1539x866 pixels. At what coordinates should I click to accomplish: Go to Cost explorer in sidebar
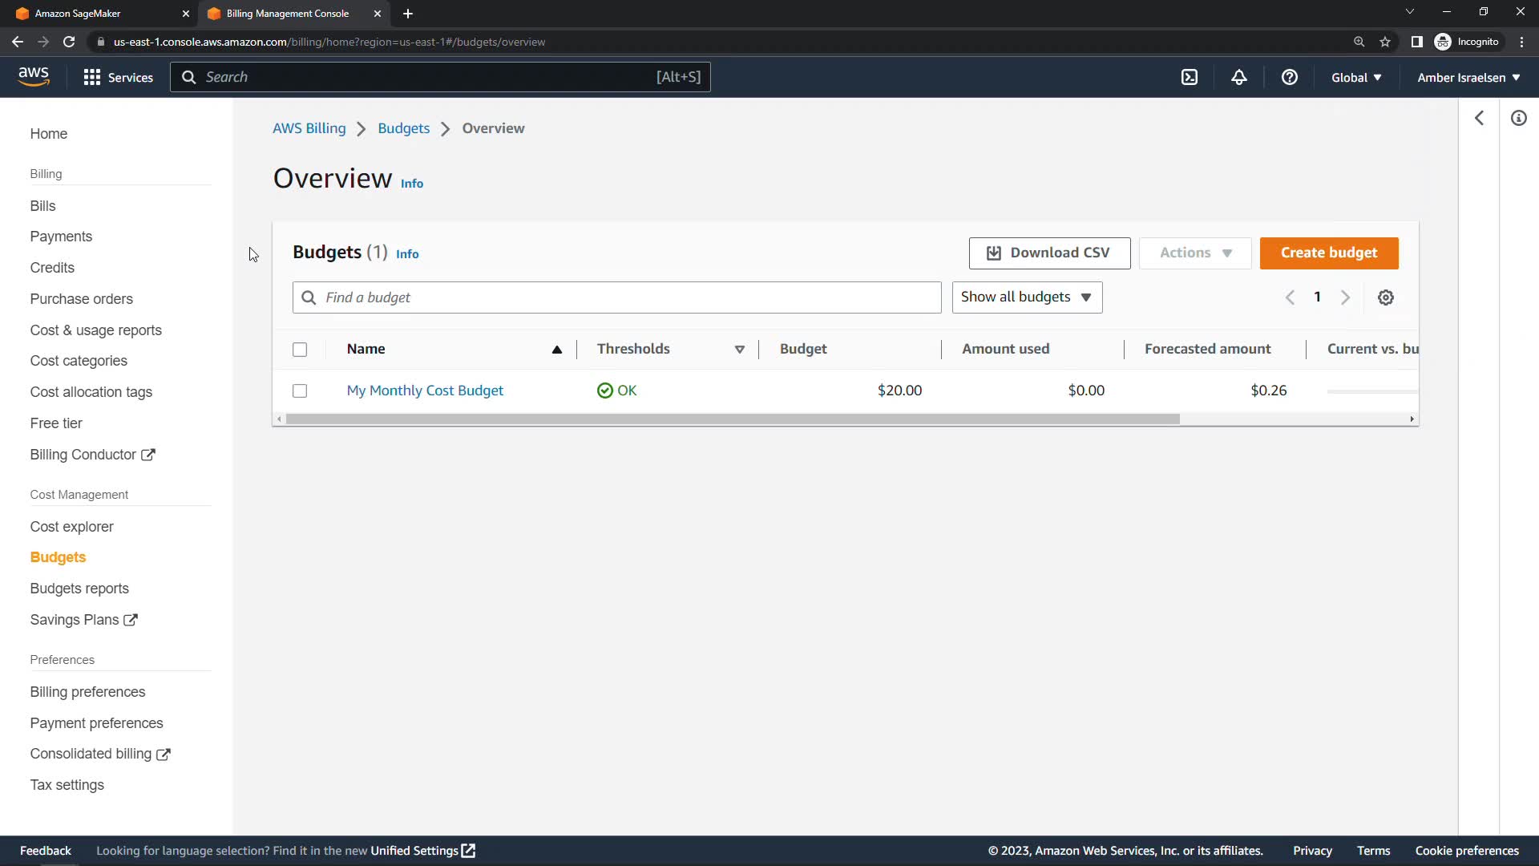pos(71,527)
